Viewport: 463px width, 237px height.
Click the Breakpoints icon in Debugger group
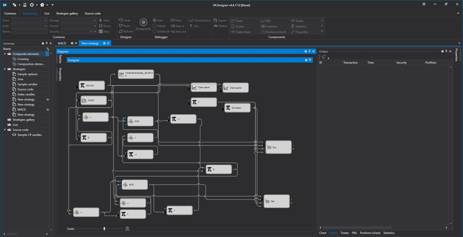click(144, 23)
